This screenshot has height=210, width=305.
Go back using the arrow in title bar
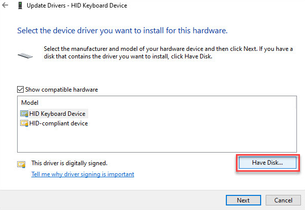pos(5,5)
